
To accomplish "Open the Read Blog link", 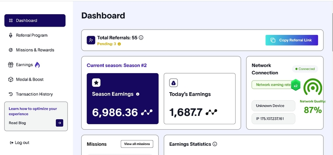I will 17,123.
